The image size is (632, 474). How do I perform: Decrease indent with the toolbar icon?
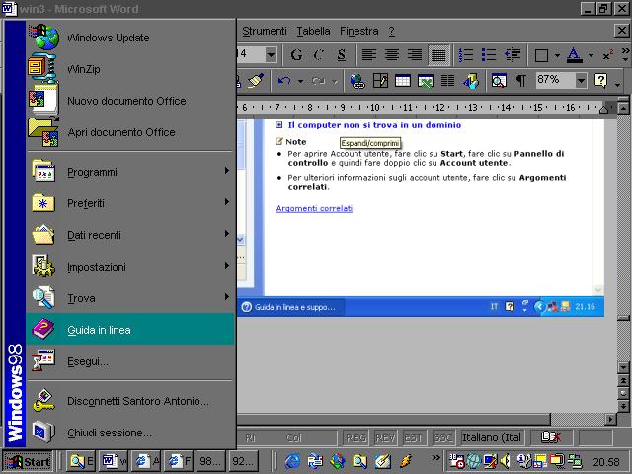(513, 55)
